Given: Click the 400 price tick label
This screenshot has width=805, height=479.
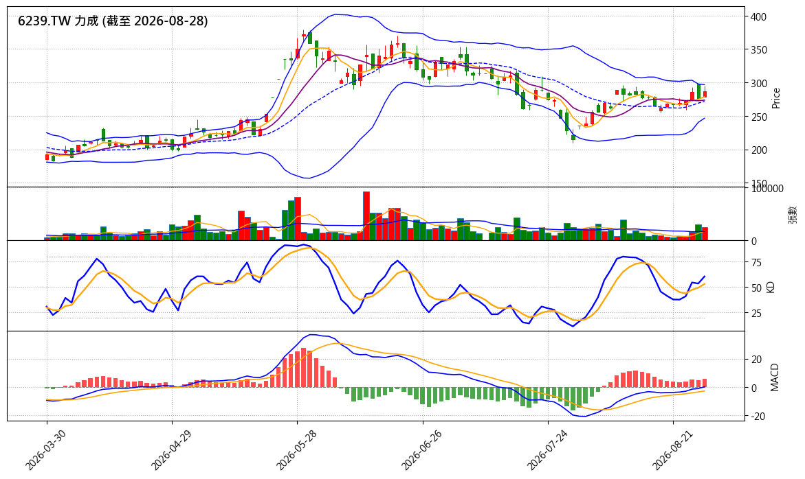Looking at the screenshot, I should tap(759, 17).
